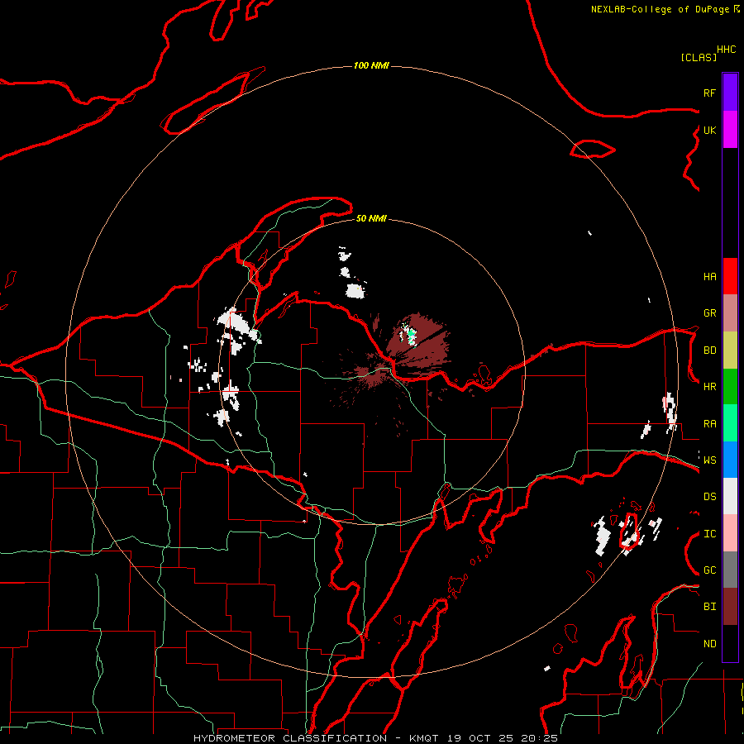Click the UK magenta legend swatch
Screen dimensions: 744x744
tap(730, 130)
